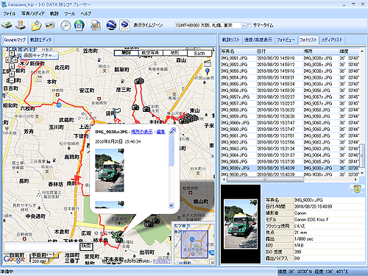Switch to the 軌跡リスト tab
368x276 pixels.
coord(230,40)
